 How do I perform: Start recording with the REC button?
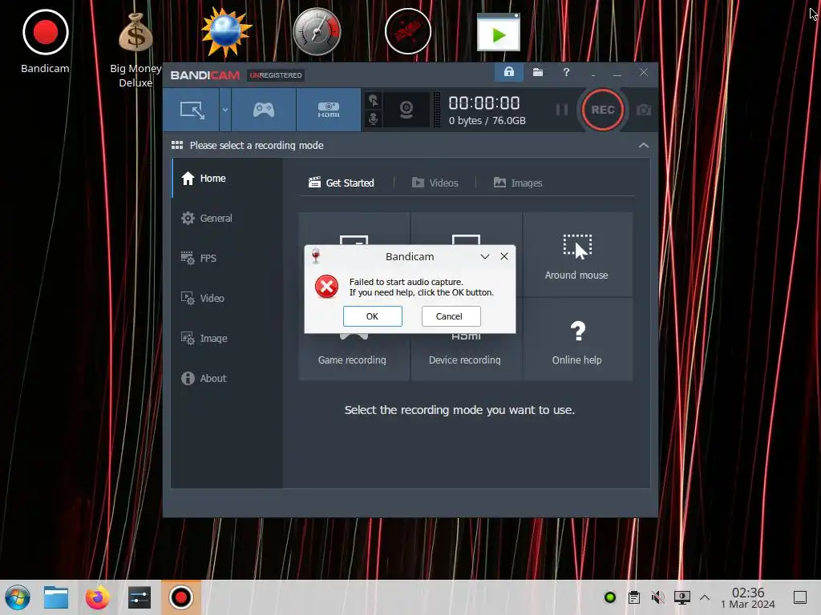pyautogui.click(x=603, y=110)
